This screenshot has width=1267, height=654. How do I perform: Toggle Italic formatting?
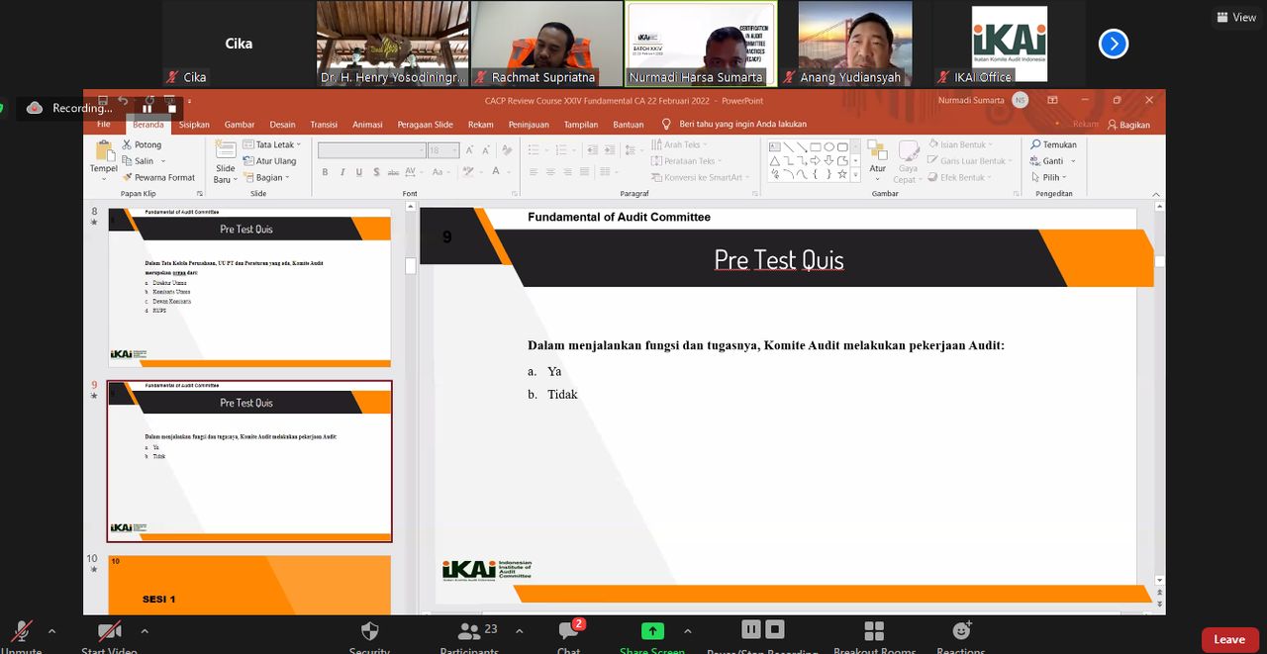click(342, 172)
